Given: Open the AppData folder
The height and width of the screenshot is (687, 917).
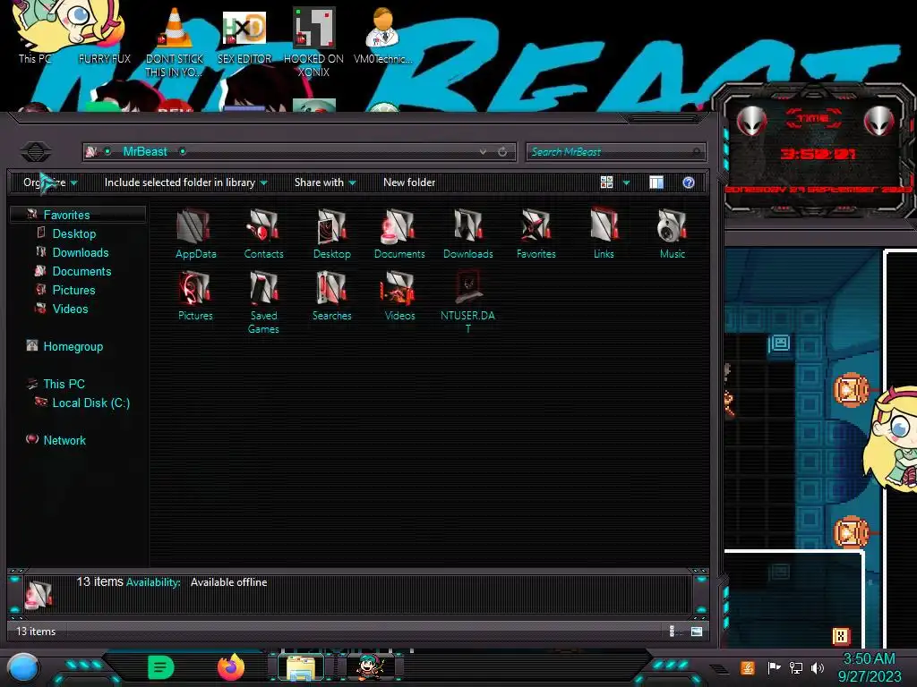Looking at the screenshot, I should [195, 233].
